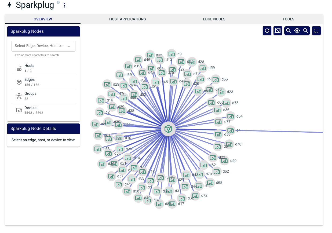
Task: Zoom out of the network graph
Action: click(x=306, y=31)
